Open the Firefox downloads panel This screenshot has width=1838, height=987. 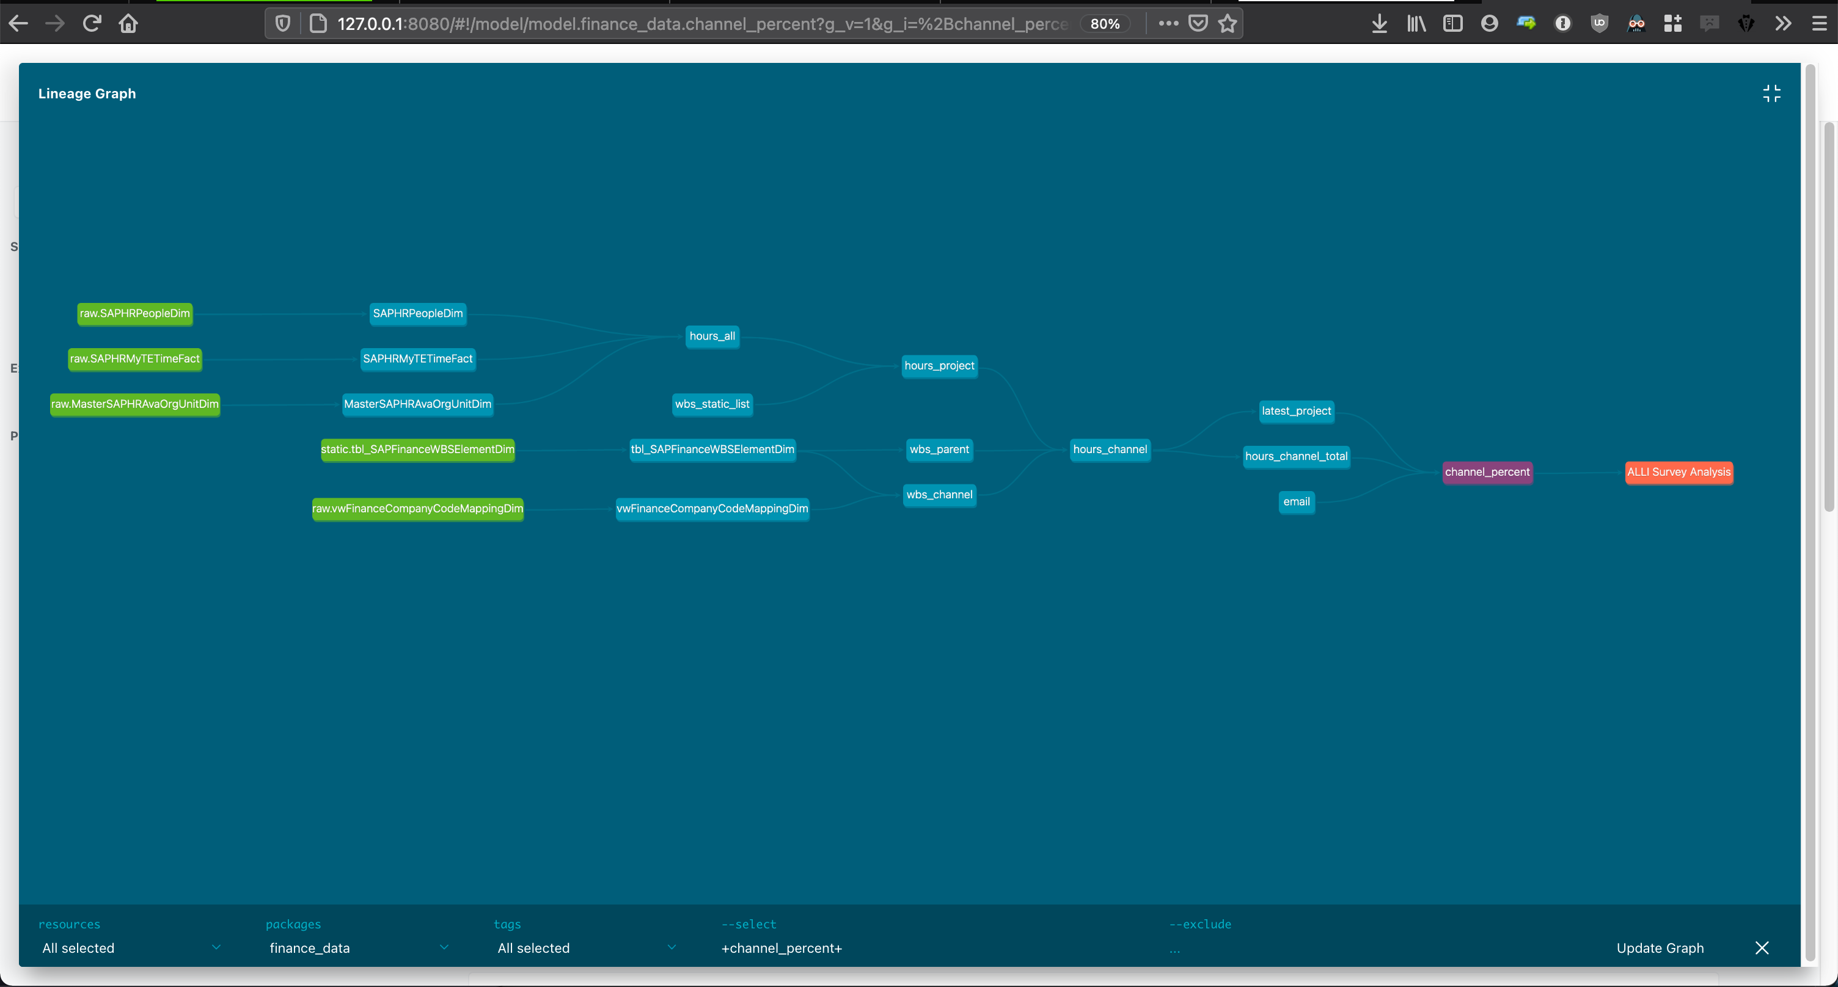(1378, 23)
